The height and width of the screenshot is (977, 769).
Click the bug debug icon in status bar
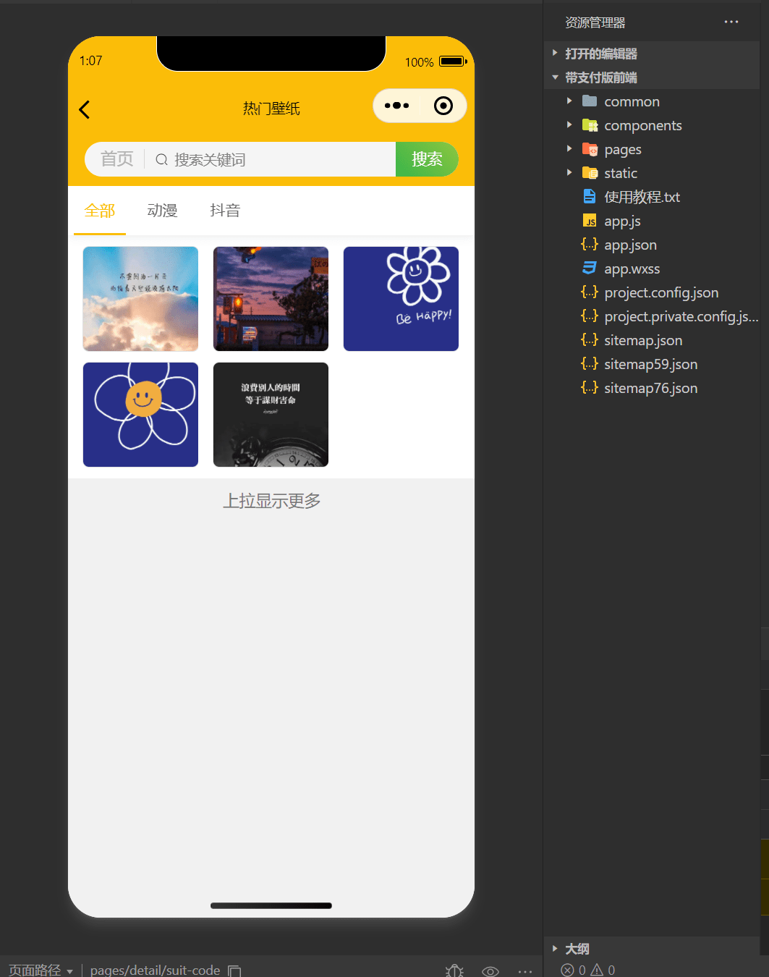[x=454, y=970]
